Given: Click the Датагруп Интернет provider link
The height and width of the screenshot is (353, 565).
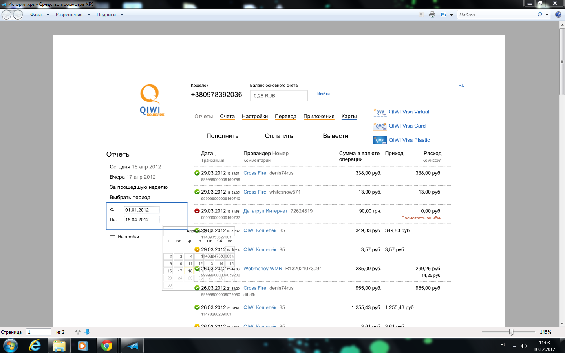Looking at the screenshot, I should click(265, 211).
